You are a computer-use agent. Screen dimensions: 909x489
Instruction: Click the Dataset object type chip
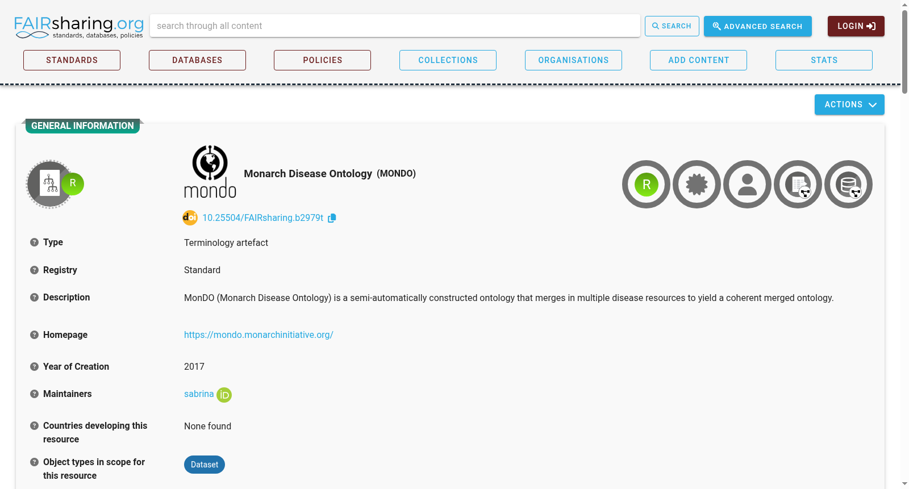click(x=205, y=465)
